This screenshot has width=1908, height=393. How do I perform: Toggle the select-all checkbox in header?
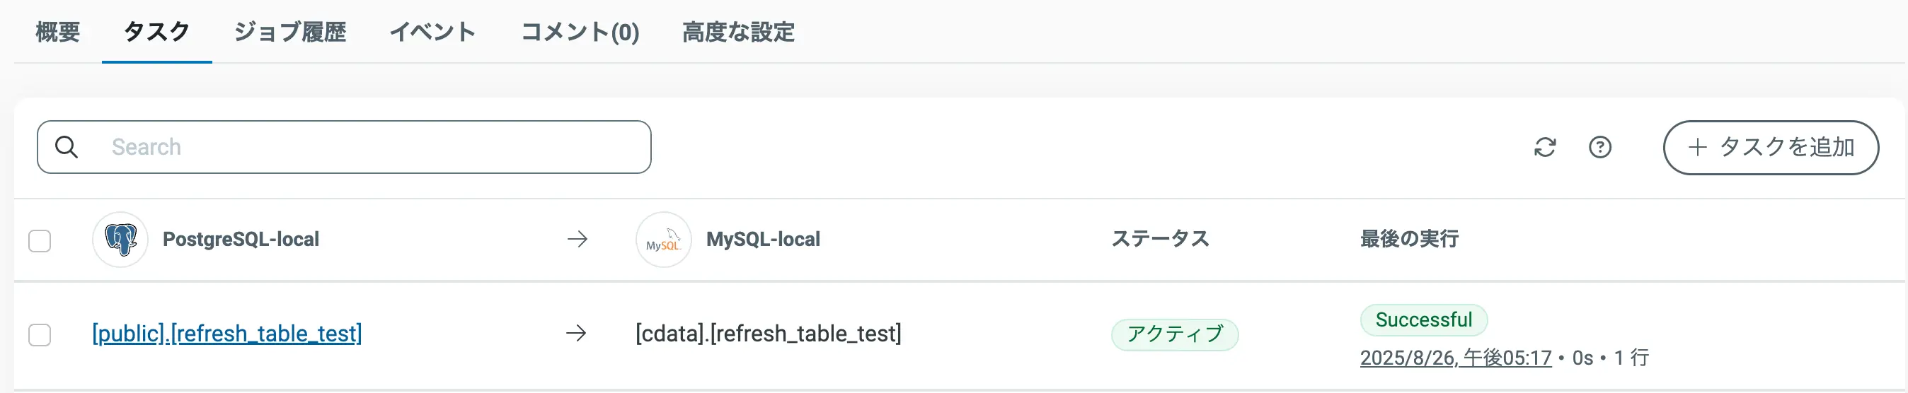click(x=40, y=240)
